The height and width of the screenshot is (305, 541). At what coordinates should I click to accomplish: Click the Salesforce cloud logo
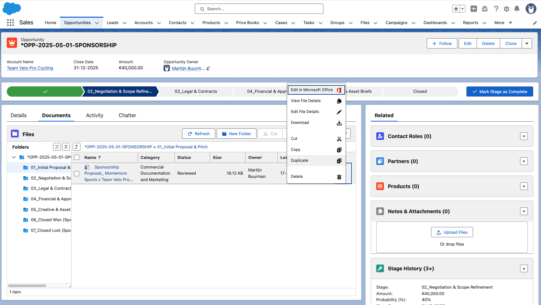(x=12, y=9)
